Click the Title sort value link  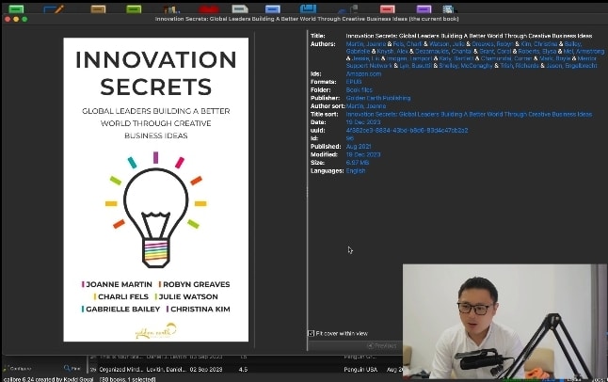[x=469, y=114]
